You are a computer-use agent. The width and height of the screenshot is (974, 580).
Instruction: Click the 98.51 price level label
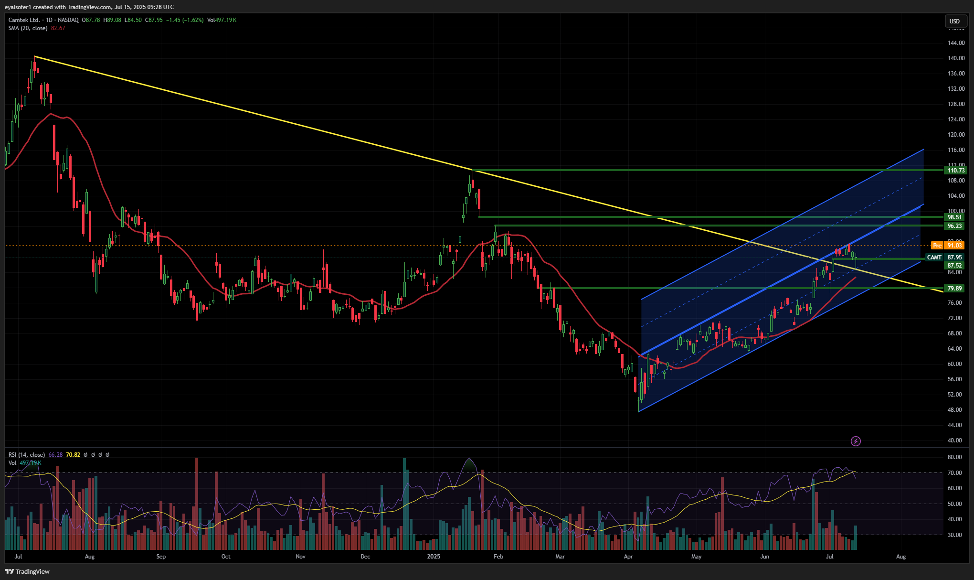coord(954,217)
